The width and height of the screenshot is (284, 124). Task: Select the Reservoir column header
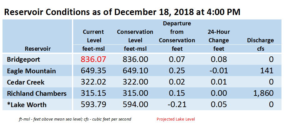tap(38, 49)
